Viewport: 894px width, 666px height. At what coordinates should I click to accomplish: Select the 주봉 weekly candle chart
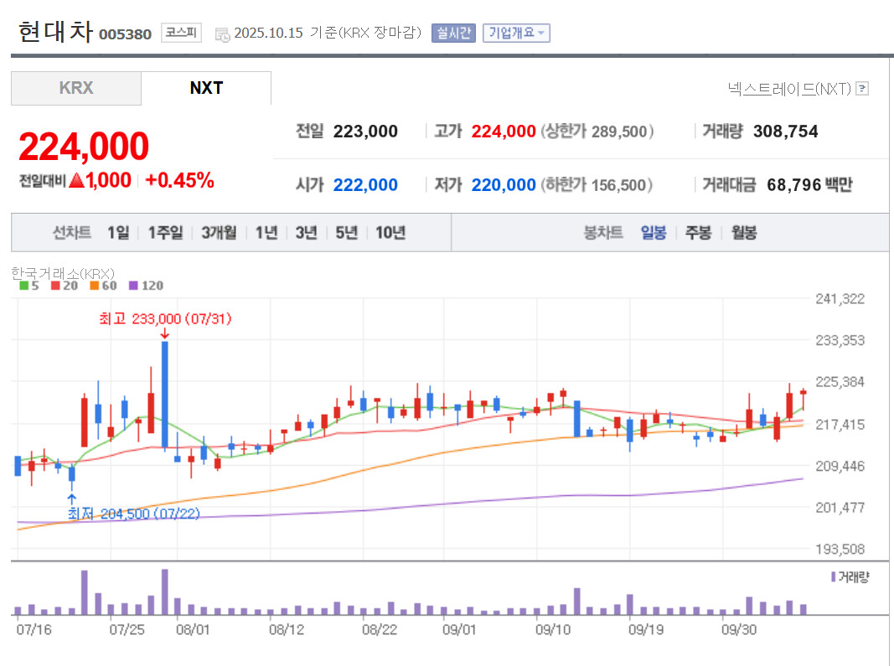[x=699, y=233]
